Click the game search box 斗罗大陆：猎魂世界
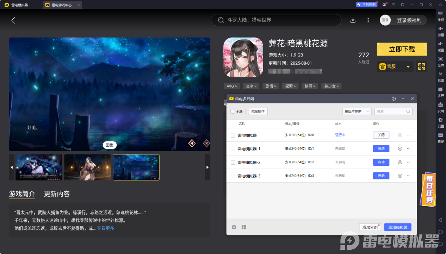This screenshot has height=254, width=446. [276, 20]
